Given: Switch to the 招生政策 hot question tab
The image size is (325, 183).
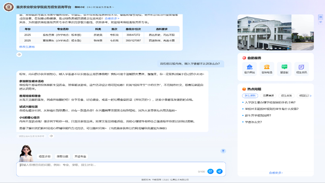Looking at the screenshot, I should coord(286,96).
